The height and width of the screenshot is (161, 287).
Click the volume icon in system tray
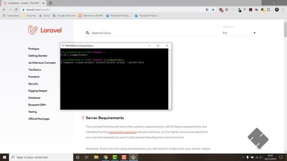click(261, 157)
